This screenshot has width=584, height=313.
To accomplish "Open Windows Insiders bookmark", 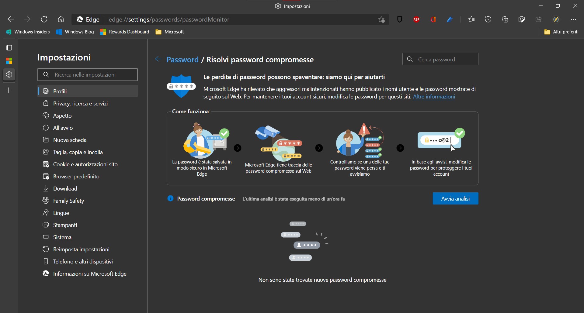I will (28, 32).
